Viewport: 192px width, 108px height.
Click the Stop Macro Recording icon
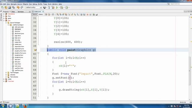pyautogui.click(x=90, y=14)
